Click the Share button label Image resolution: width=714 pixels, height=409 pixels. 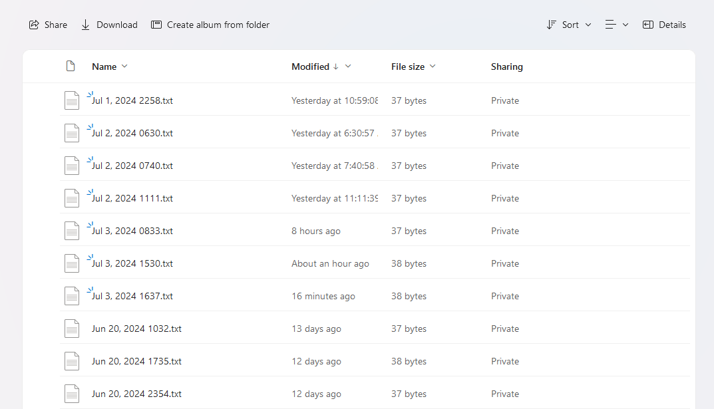click(x=56, y=25)
